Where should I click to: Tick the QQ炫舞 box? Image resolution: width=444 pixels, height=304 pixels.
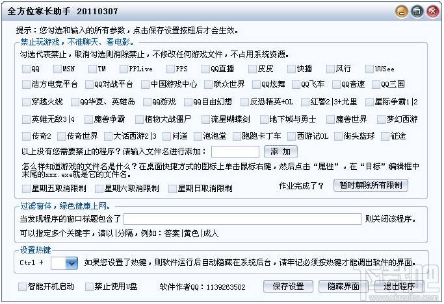256,84
